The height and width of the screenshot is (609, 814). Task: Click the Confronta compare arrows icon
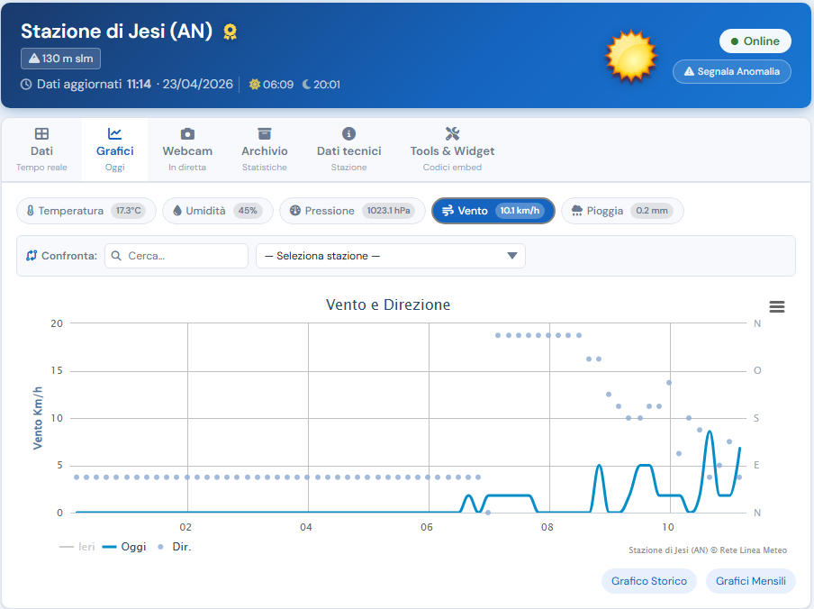pyautogui.click(x=32, y=256)
